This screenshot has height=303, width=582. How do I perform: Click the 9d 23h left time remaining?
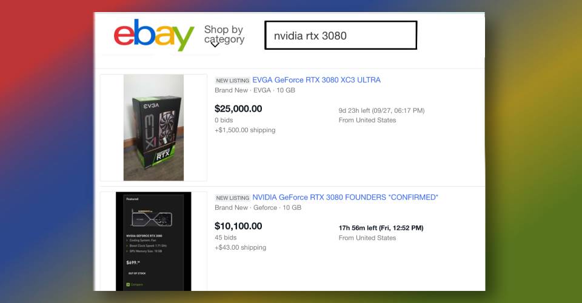381,110
